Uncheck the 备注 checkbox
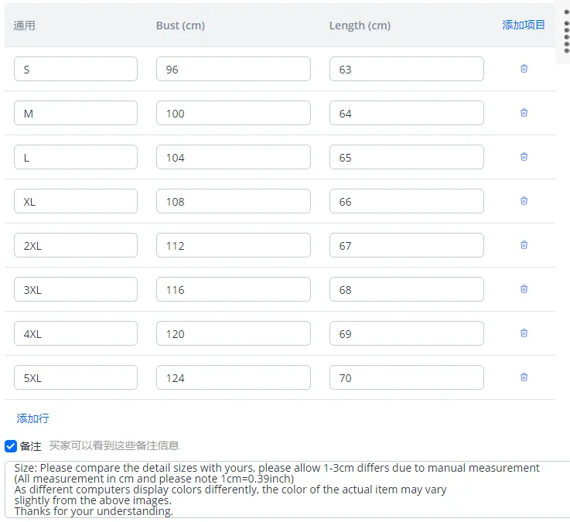570x522 pixels. click(x=11, y=446)
